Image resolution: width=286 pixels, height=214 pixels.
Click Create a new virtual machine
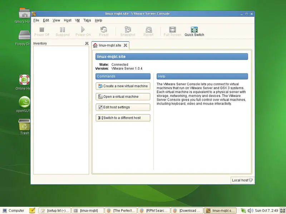point(123,86)
